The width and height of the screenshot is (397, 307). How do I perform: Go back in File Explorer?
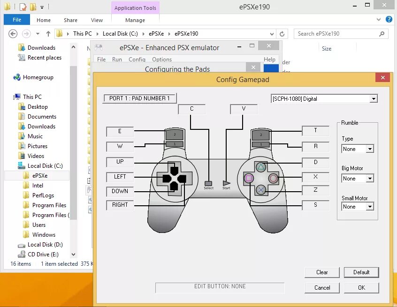click(13, 34)
